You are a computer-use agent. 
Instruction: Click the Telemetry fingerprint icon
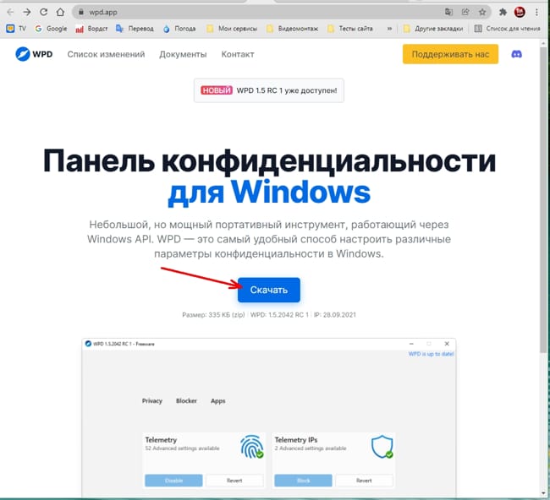coord(252,447)
